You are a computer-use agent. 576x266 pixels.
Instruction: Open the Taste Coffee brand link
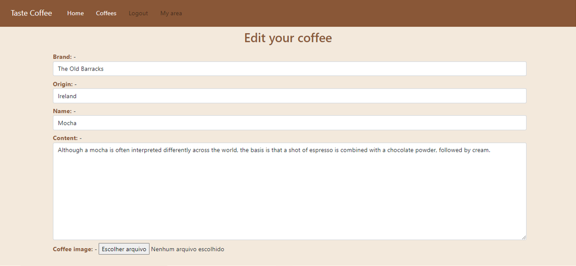pyautogui.click(x=31, y=13)
